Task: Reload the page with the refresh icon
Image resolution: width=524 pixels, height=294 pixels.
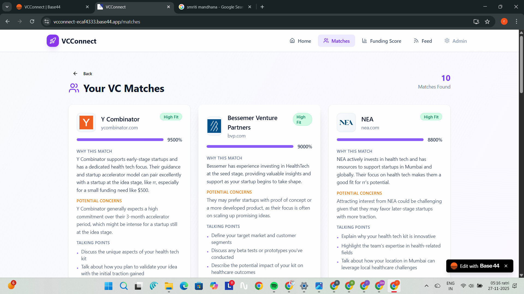Action: pyautogui.click(x=32, y=22)
